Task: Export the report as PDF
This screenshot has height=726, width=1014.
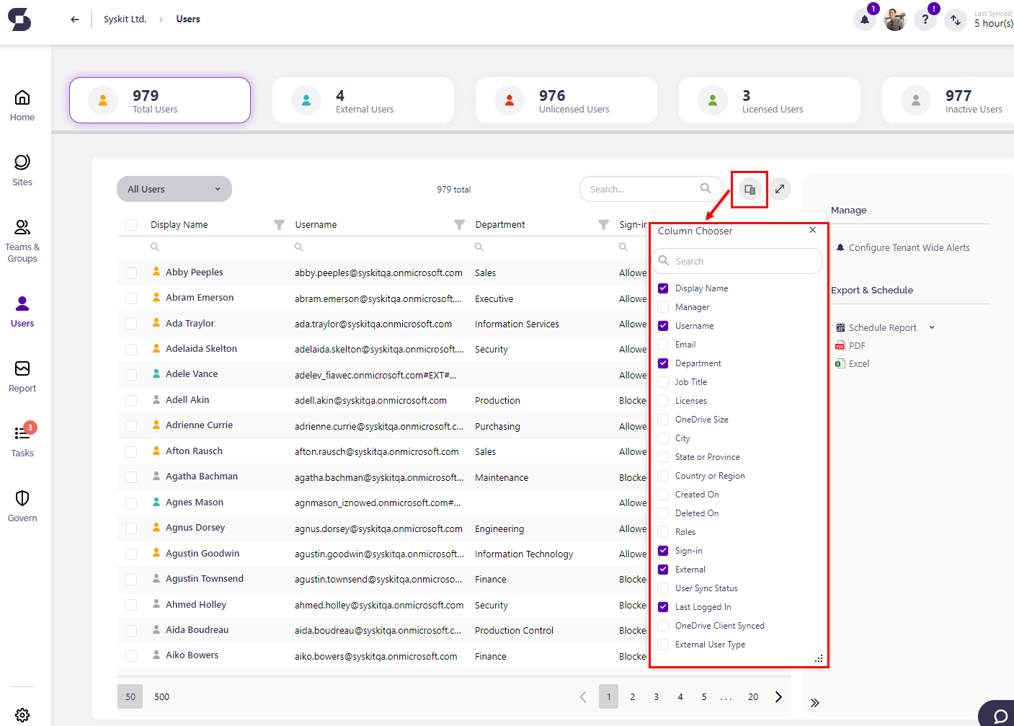Action: coord(857,345)
